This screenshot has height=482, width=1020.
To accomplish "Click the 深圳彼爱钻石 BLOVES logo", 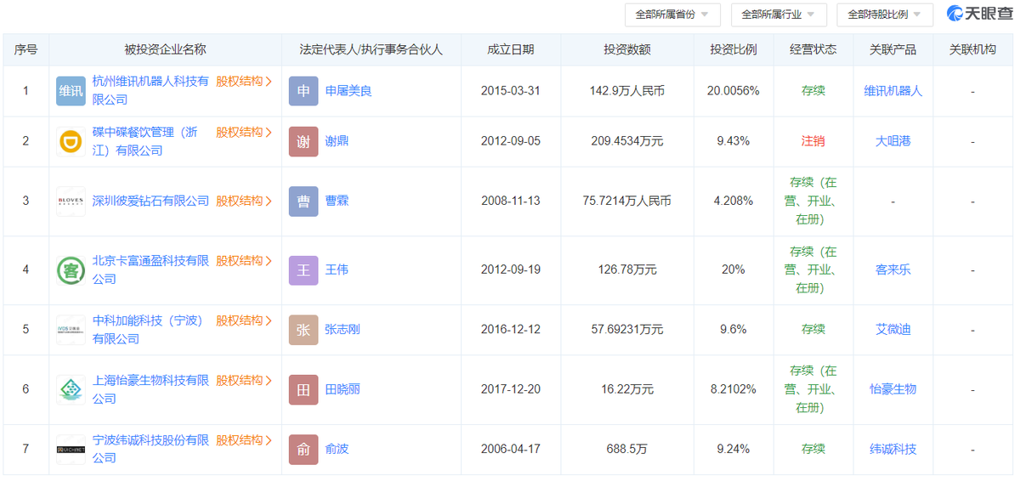I will point(71,201).
